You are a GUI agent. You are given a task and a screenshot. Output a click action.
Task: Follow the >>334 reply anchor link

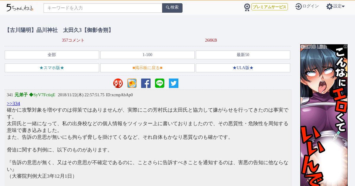tap(13, 103)
